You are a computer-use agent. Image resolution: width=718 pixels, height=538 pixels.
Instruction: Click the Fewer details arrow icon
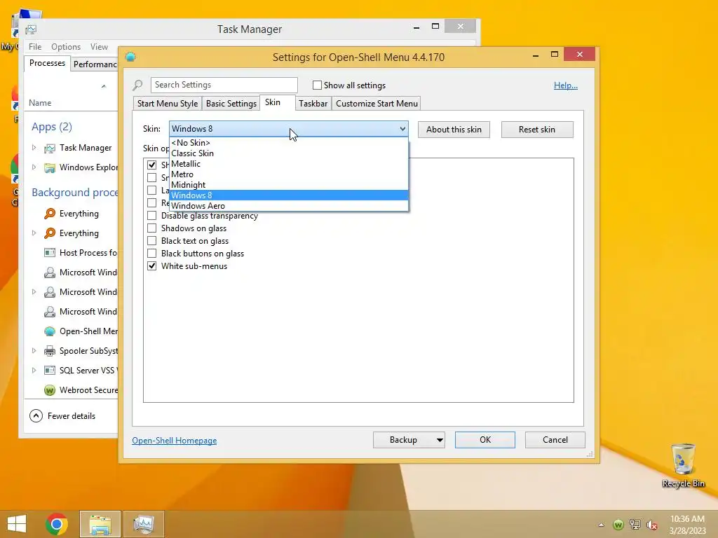pyautogui.click(x=36, y=416)
